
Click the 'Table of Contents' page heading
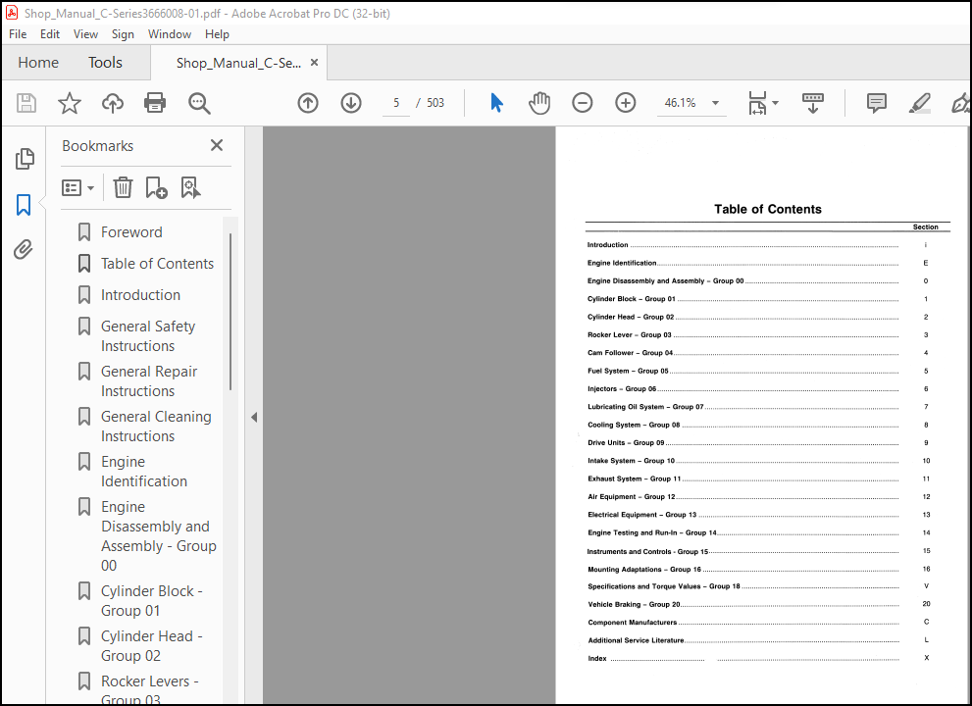[767, 210]
